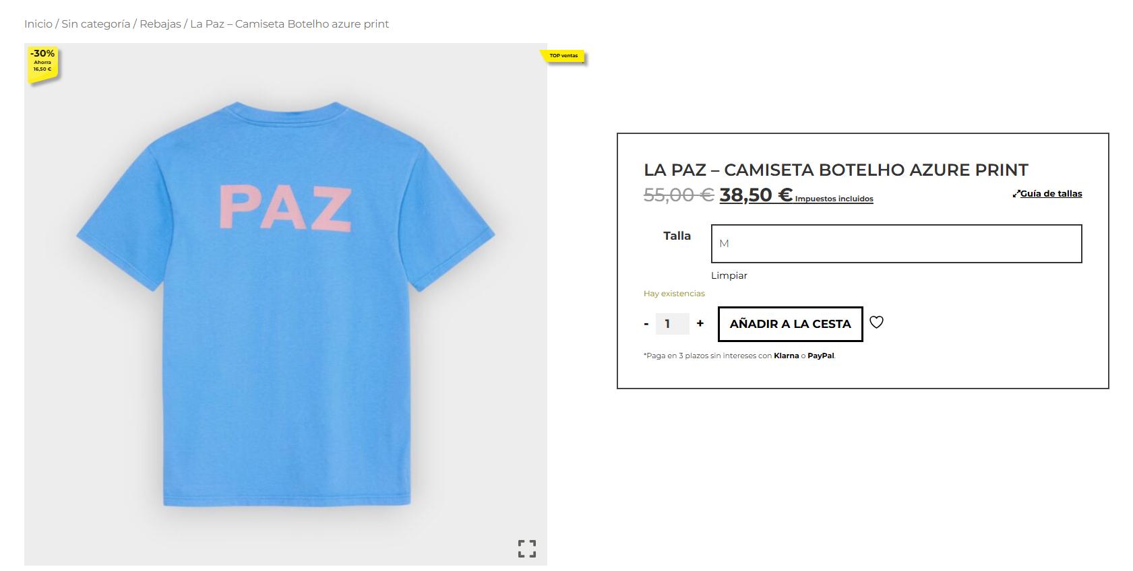The width and height of the screenshot is (1133, 571).
Task: Add the shirt to the cart
Action: [791, 324]
